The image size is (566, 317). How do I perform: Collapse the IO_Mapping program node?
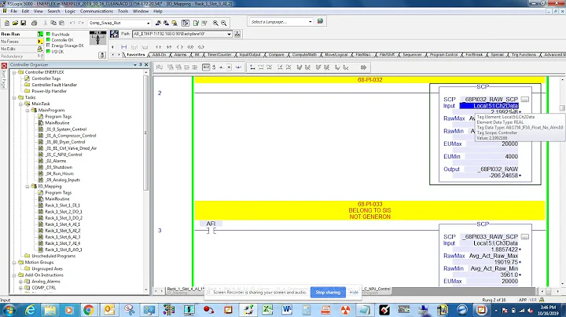pos(27,186)
